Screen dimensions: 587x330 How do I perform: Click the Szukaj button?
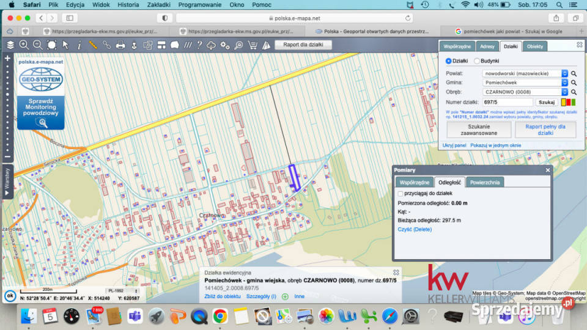click(x=547, y=102)
